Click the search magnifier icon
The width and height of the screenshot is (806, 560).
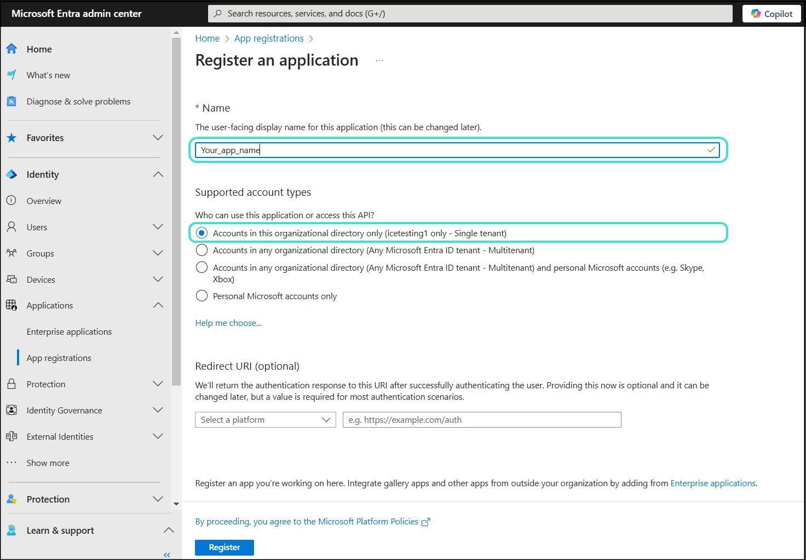tap(218, 13)
